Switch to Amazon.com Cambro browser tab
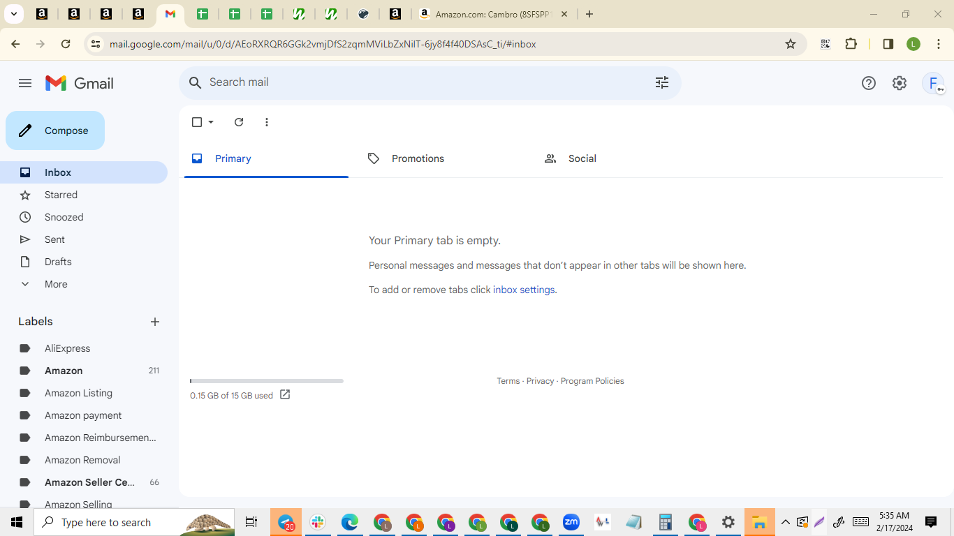Image resolution: width=954 pixels, height=536 pixels. (493, 14)
